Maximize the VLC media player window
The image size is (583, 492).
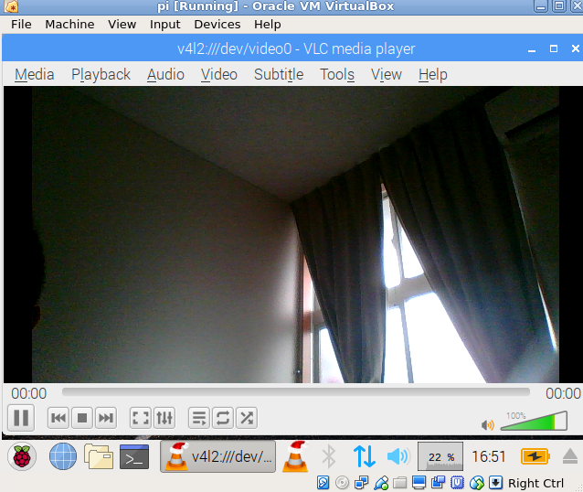pyautogui.click(x=554, y=48)
